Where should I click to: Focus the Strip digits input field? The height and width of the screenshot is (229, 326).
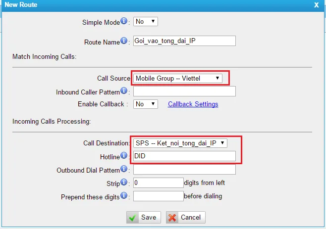click(x=158, y=183)
